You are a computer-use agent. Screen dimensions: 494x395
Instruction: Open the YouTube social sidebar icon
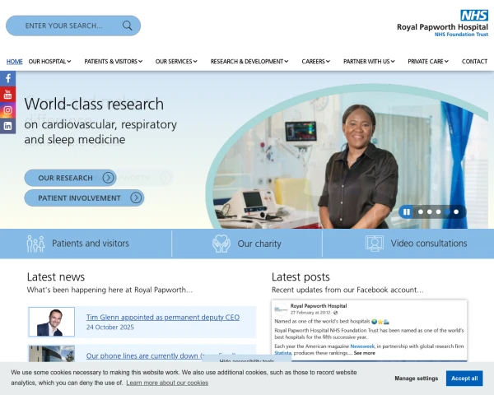click(8, 94)
